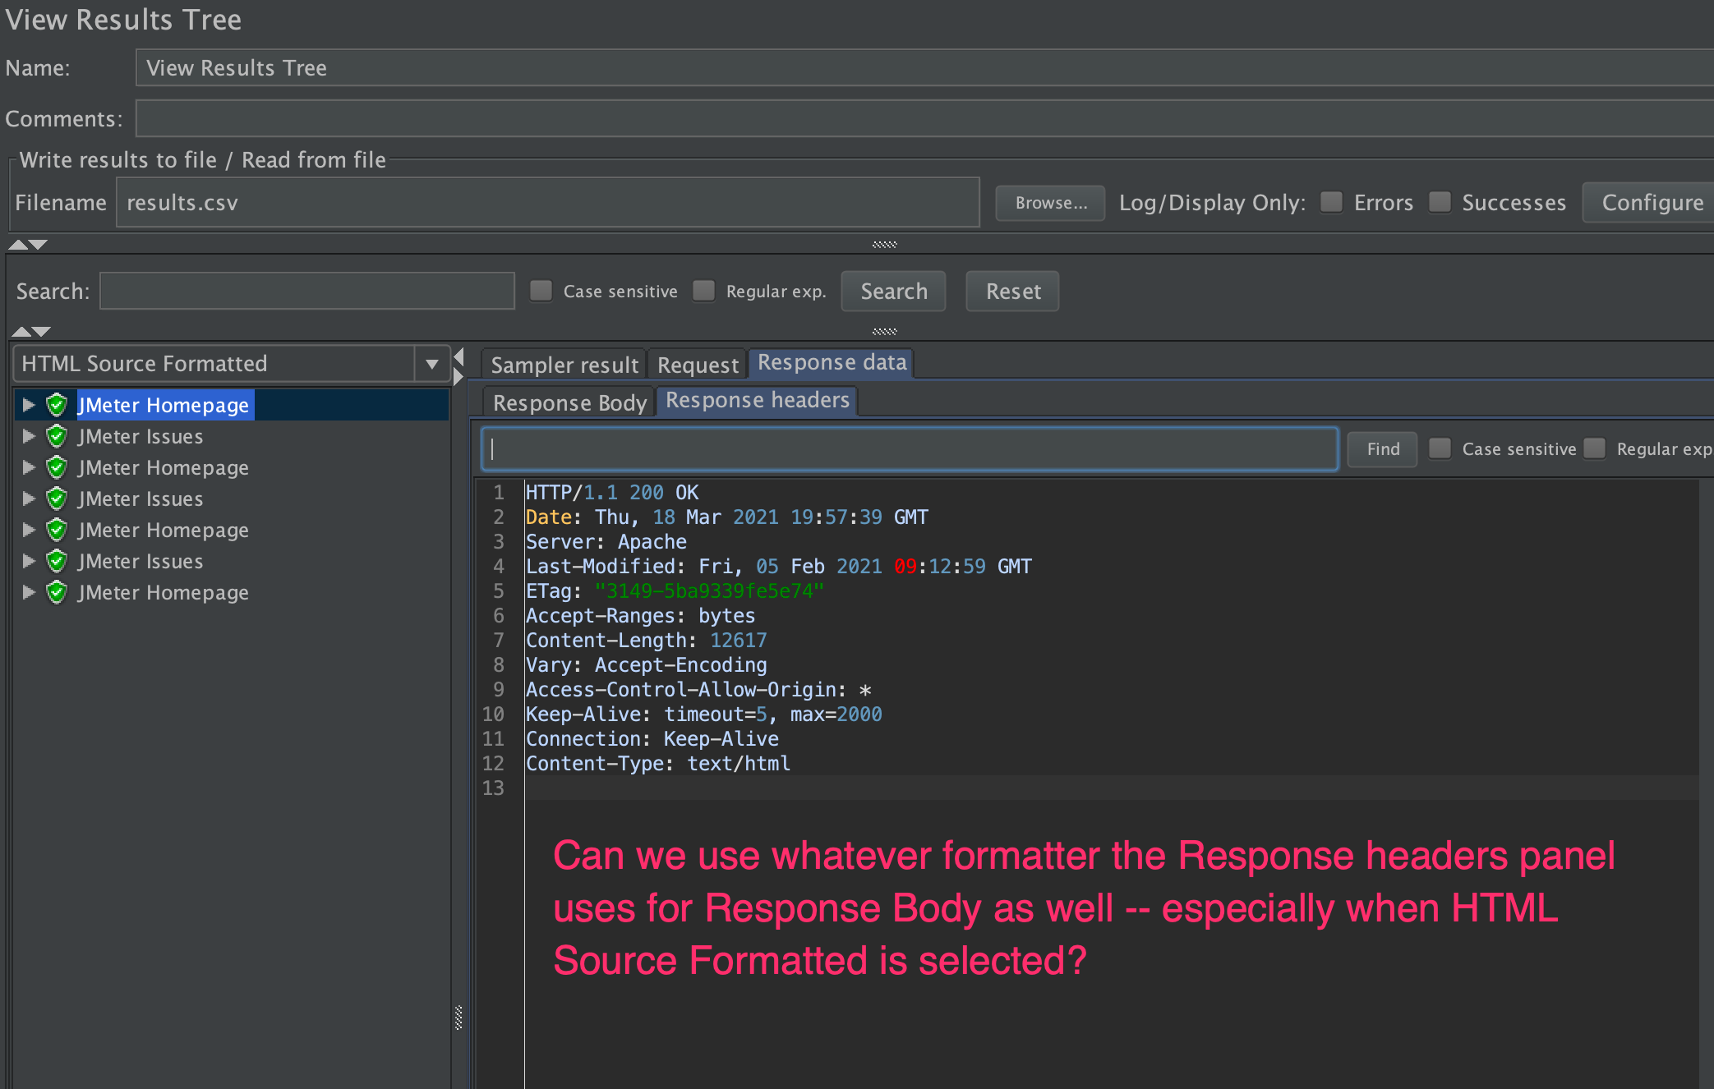The height and width of the screenshot is (1089, 1714).
Task: Click success shield icon of first JMeter Issues
Action: click(57, 436)
